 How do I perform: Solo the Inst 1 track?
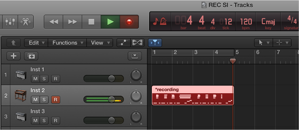44,79
